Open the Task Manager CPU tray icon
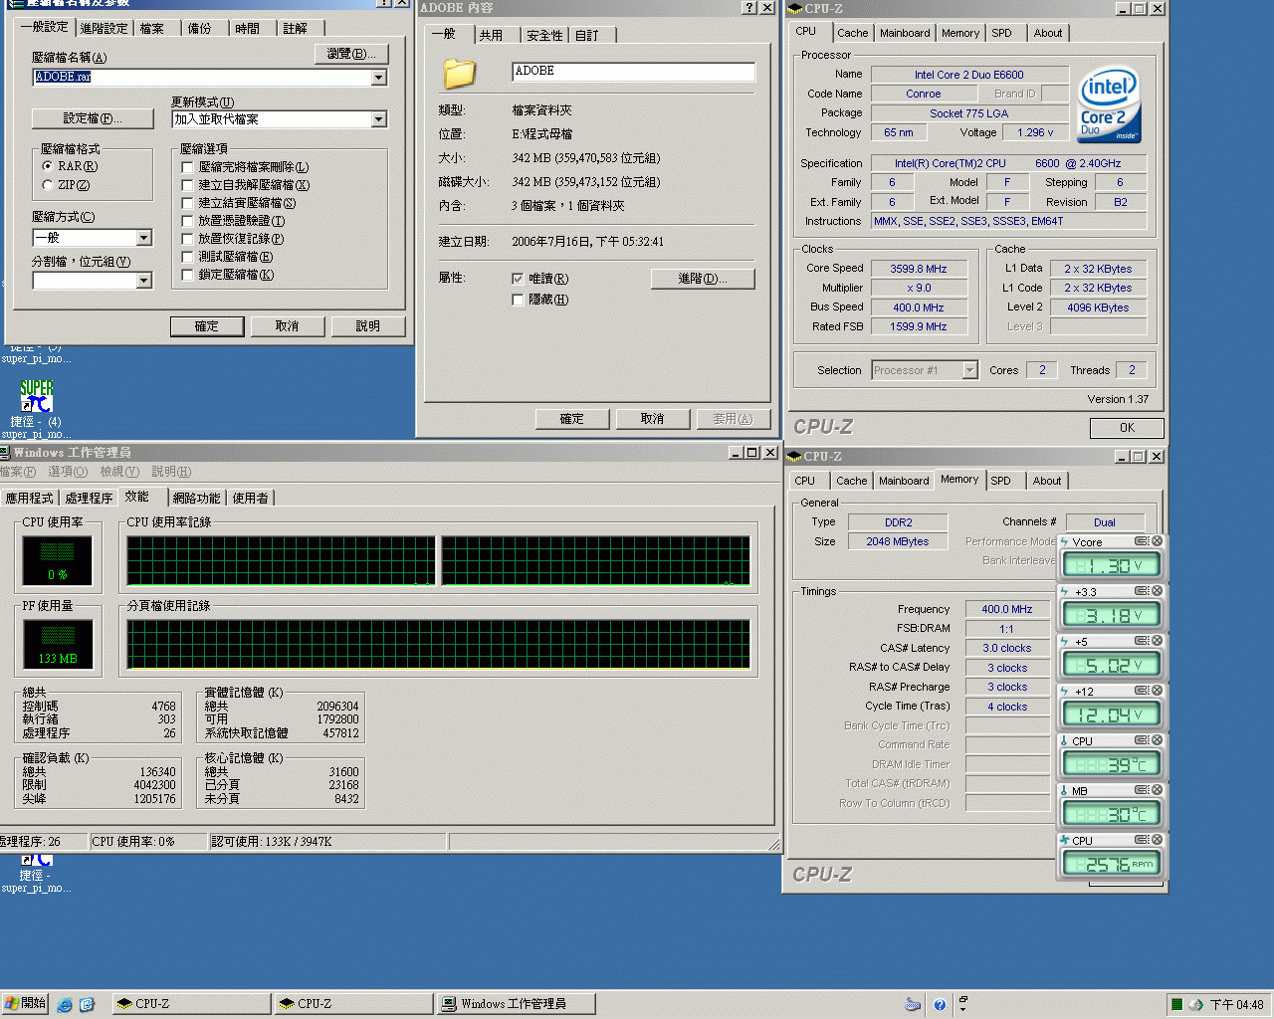 coord(1177,1005)
